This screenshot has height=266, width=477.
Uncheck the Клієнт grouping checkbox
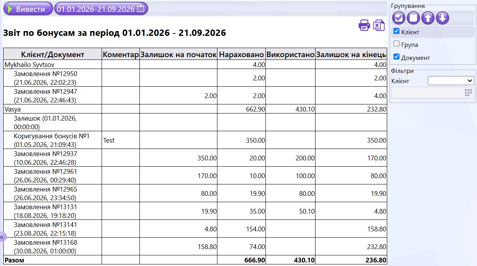click(x=397, y=31)
